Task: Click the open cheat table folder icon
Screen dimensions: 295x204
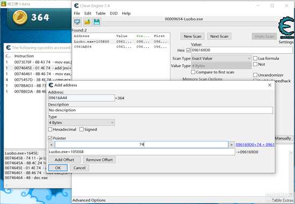Action: click(x=87, y=22)
